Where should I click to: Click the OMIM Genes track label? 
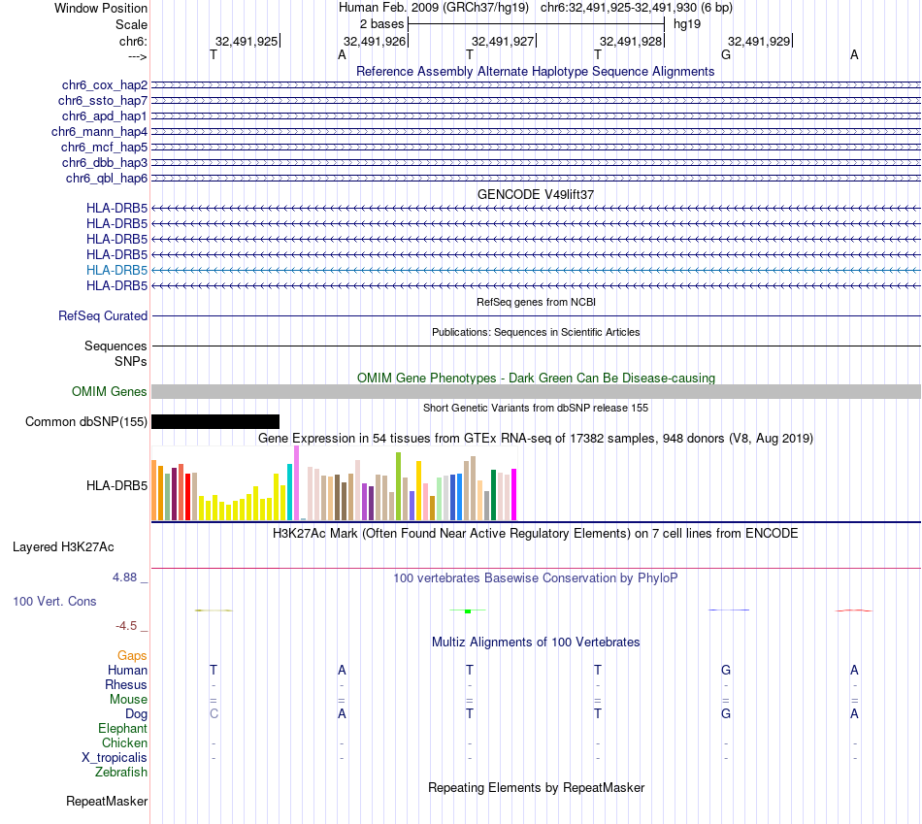[x=110, y=392]
